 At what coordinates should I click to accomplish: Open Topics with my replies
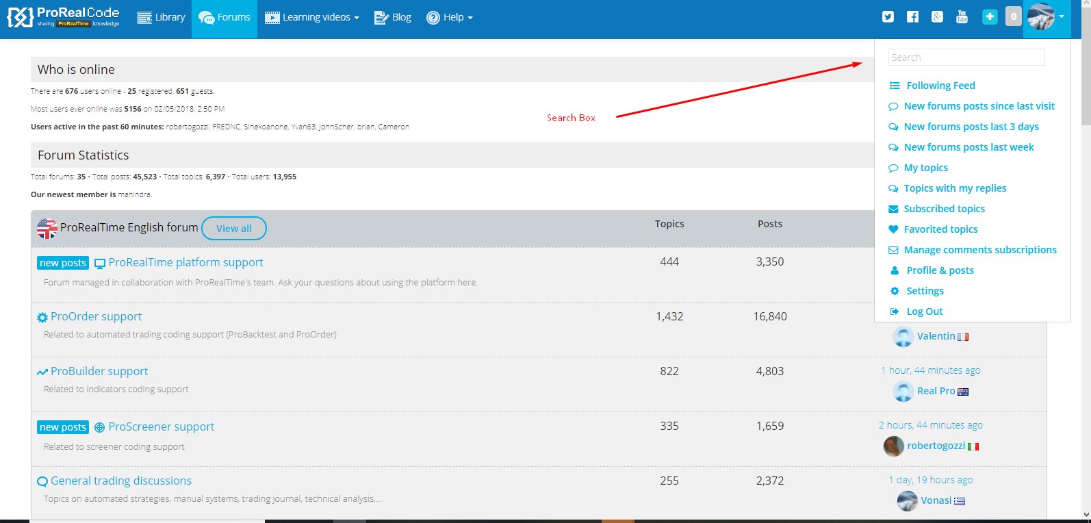click(x=955, y=188)
